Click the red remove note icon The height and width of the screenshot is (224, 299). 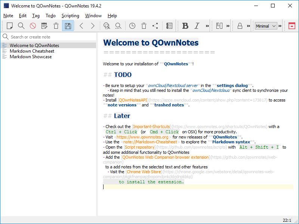(x=33, y=26)
